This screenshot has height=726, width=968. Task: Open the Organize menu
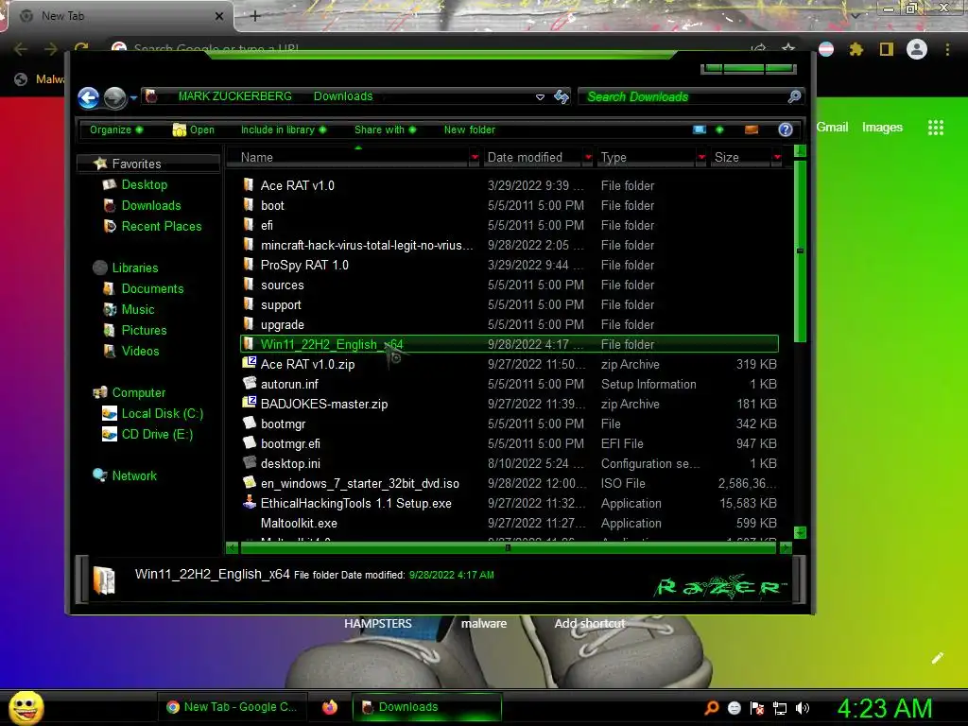[116, 130]
